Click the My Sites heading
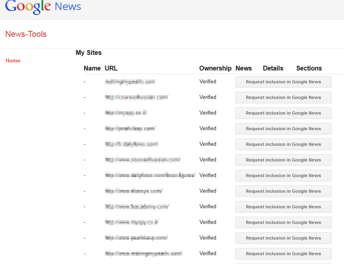Screen dimensions: 344x264 point(89,52)
